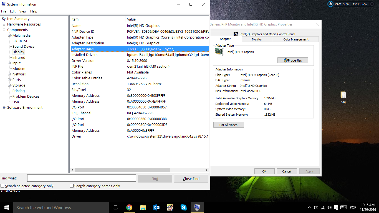Click the System Information taskbar icon
This screenshot has height=213, width=379.
pos(197,207)
